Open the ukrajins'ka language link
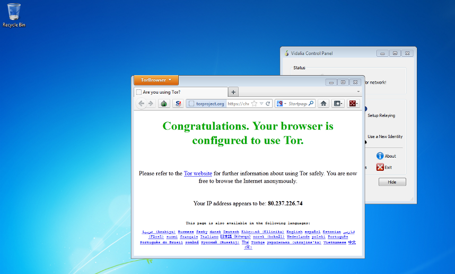The width and height of the screenshot is (455, 274). (294, 242)
